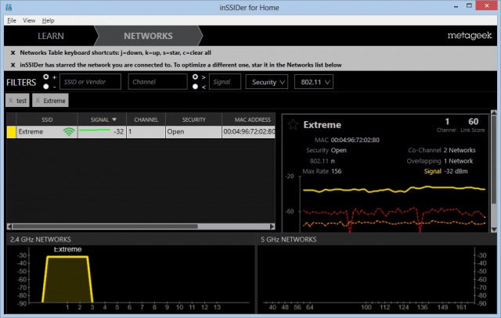501x318 pixels.
Task: Click the 'Extreme' title in details panel
Action: [322, 125]
